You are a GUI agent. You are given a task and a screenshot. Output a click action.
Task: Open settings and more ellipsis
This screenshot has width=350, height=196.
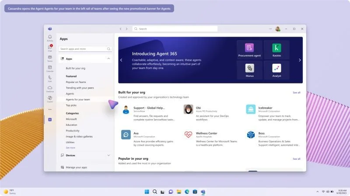pyautogui.click(x=270, y=29)
